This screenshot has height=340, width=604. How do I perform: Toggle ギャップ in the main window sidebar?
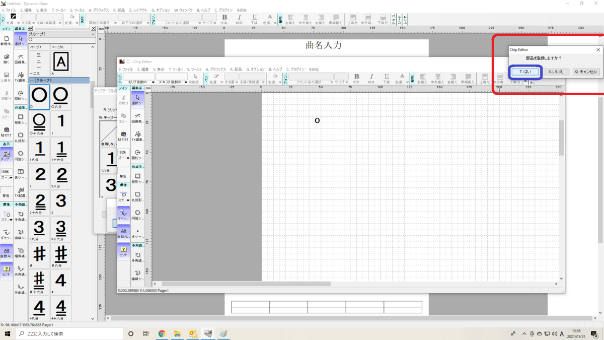click(x=6, y=234)
